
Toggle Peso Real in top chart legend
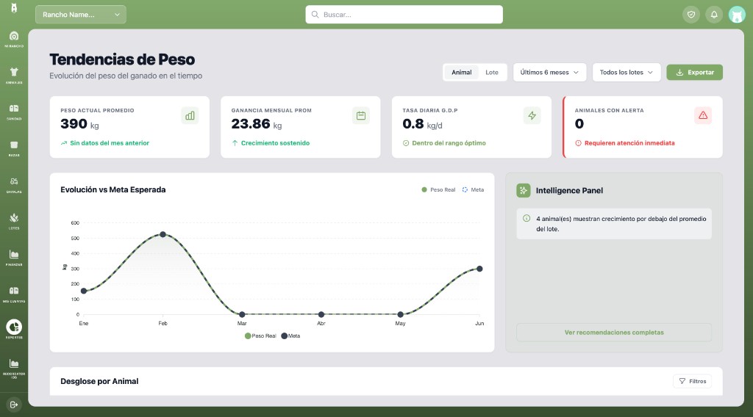pyautogui.click(x=438, y=190)
